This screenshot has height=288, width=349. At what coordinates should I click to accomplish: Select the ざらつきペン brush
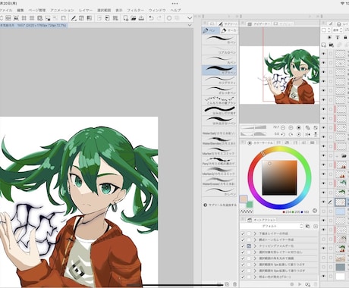pos(219,90)
